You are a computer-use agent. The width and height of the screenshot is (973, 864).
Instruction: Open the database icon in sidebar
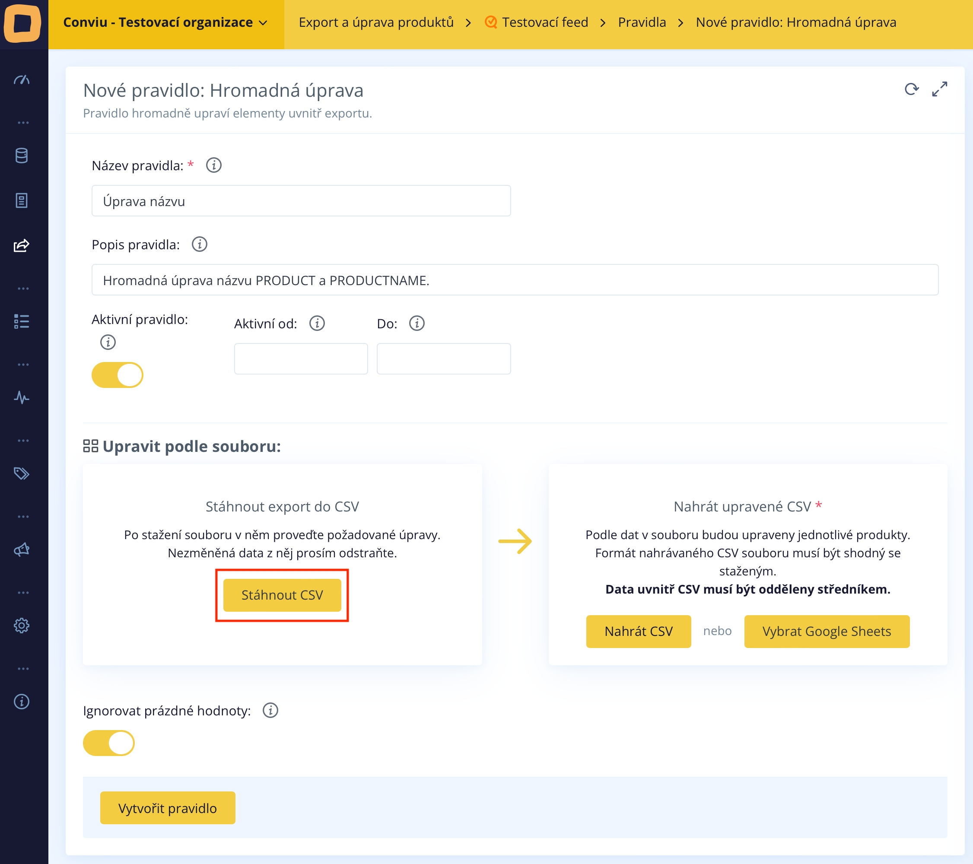click(x=22, y=156)
